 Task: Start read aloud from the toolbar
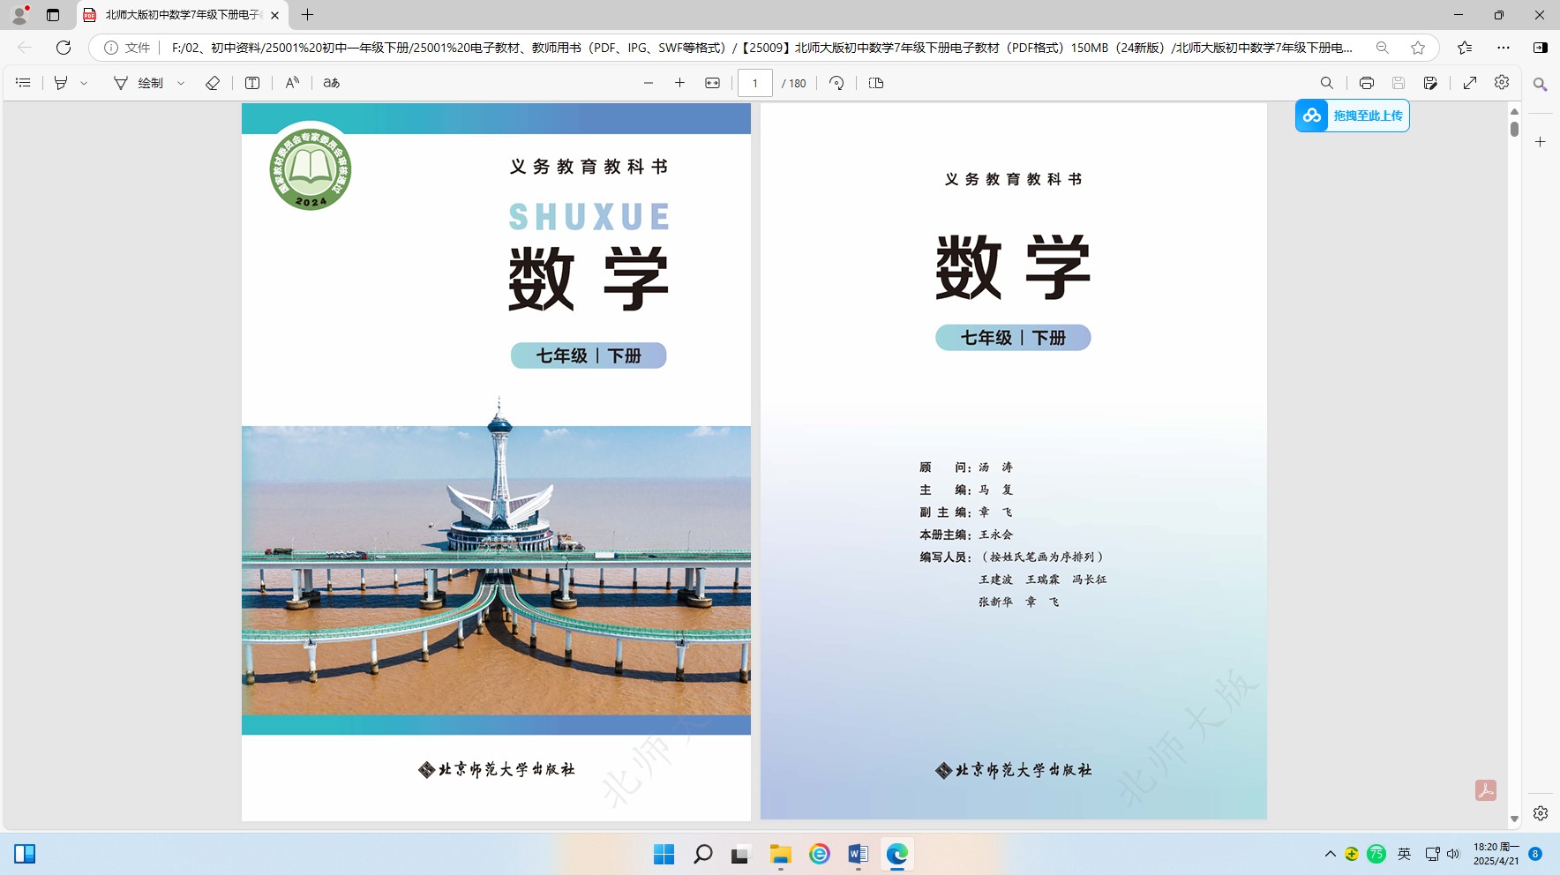(x=292, y=83)
